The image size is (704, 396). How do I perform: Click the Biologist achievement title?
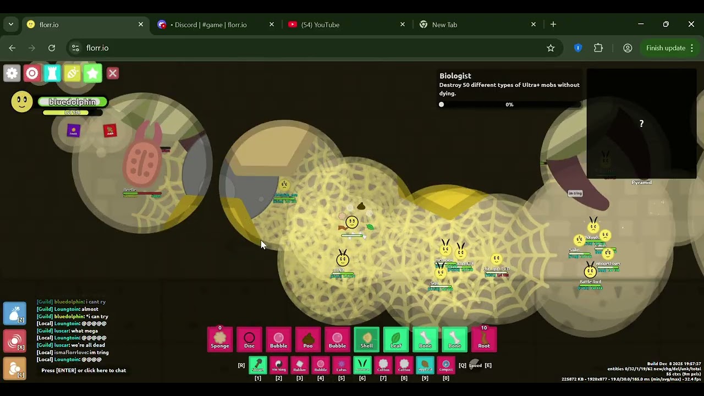tap(455, 76)
